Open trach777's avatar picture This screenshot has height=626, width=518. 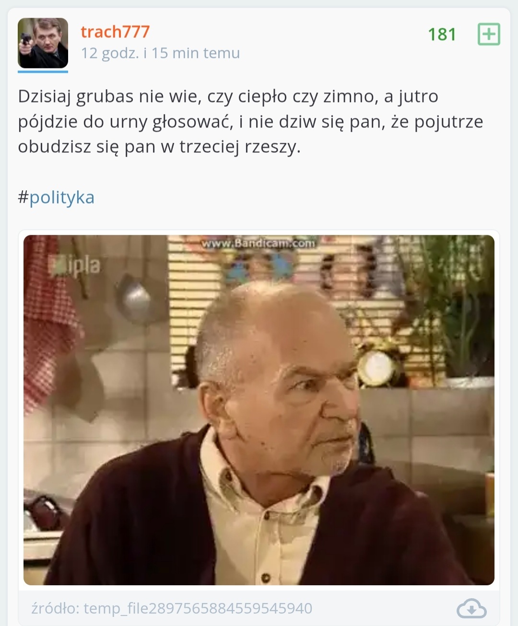tap(43, 43)
